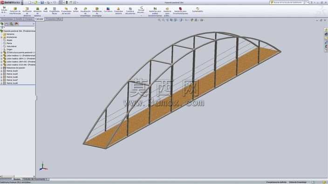This screenshot has height=184, width=328.
Task: Expand the Matriz local8 node
Action: tap(1, 83)
